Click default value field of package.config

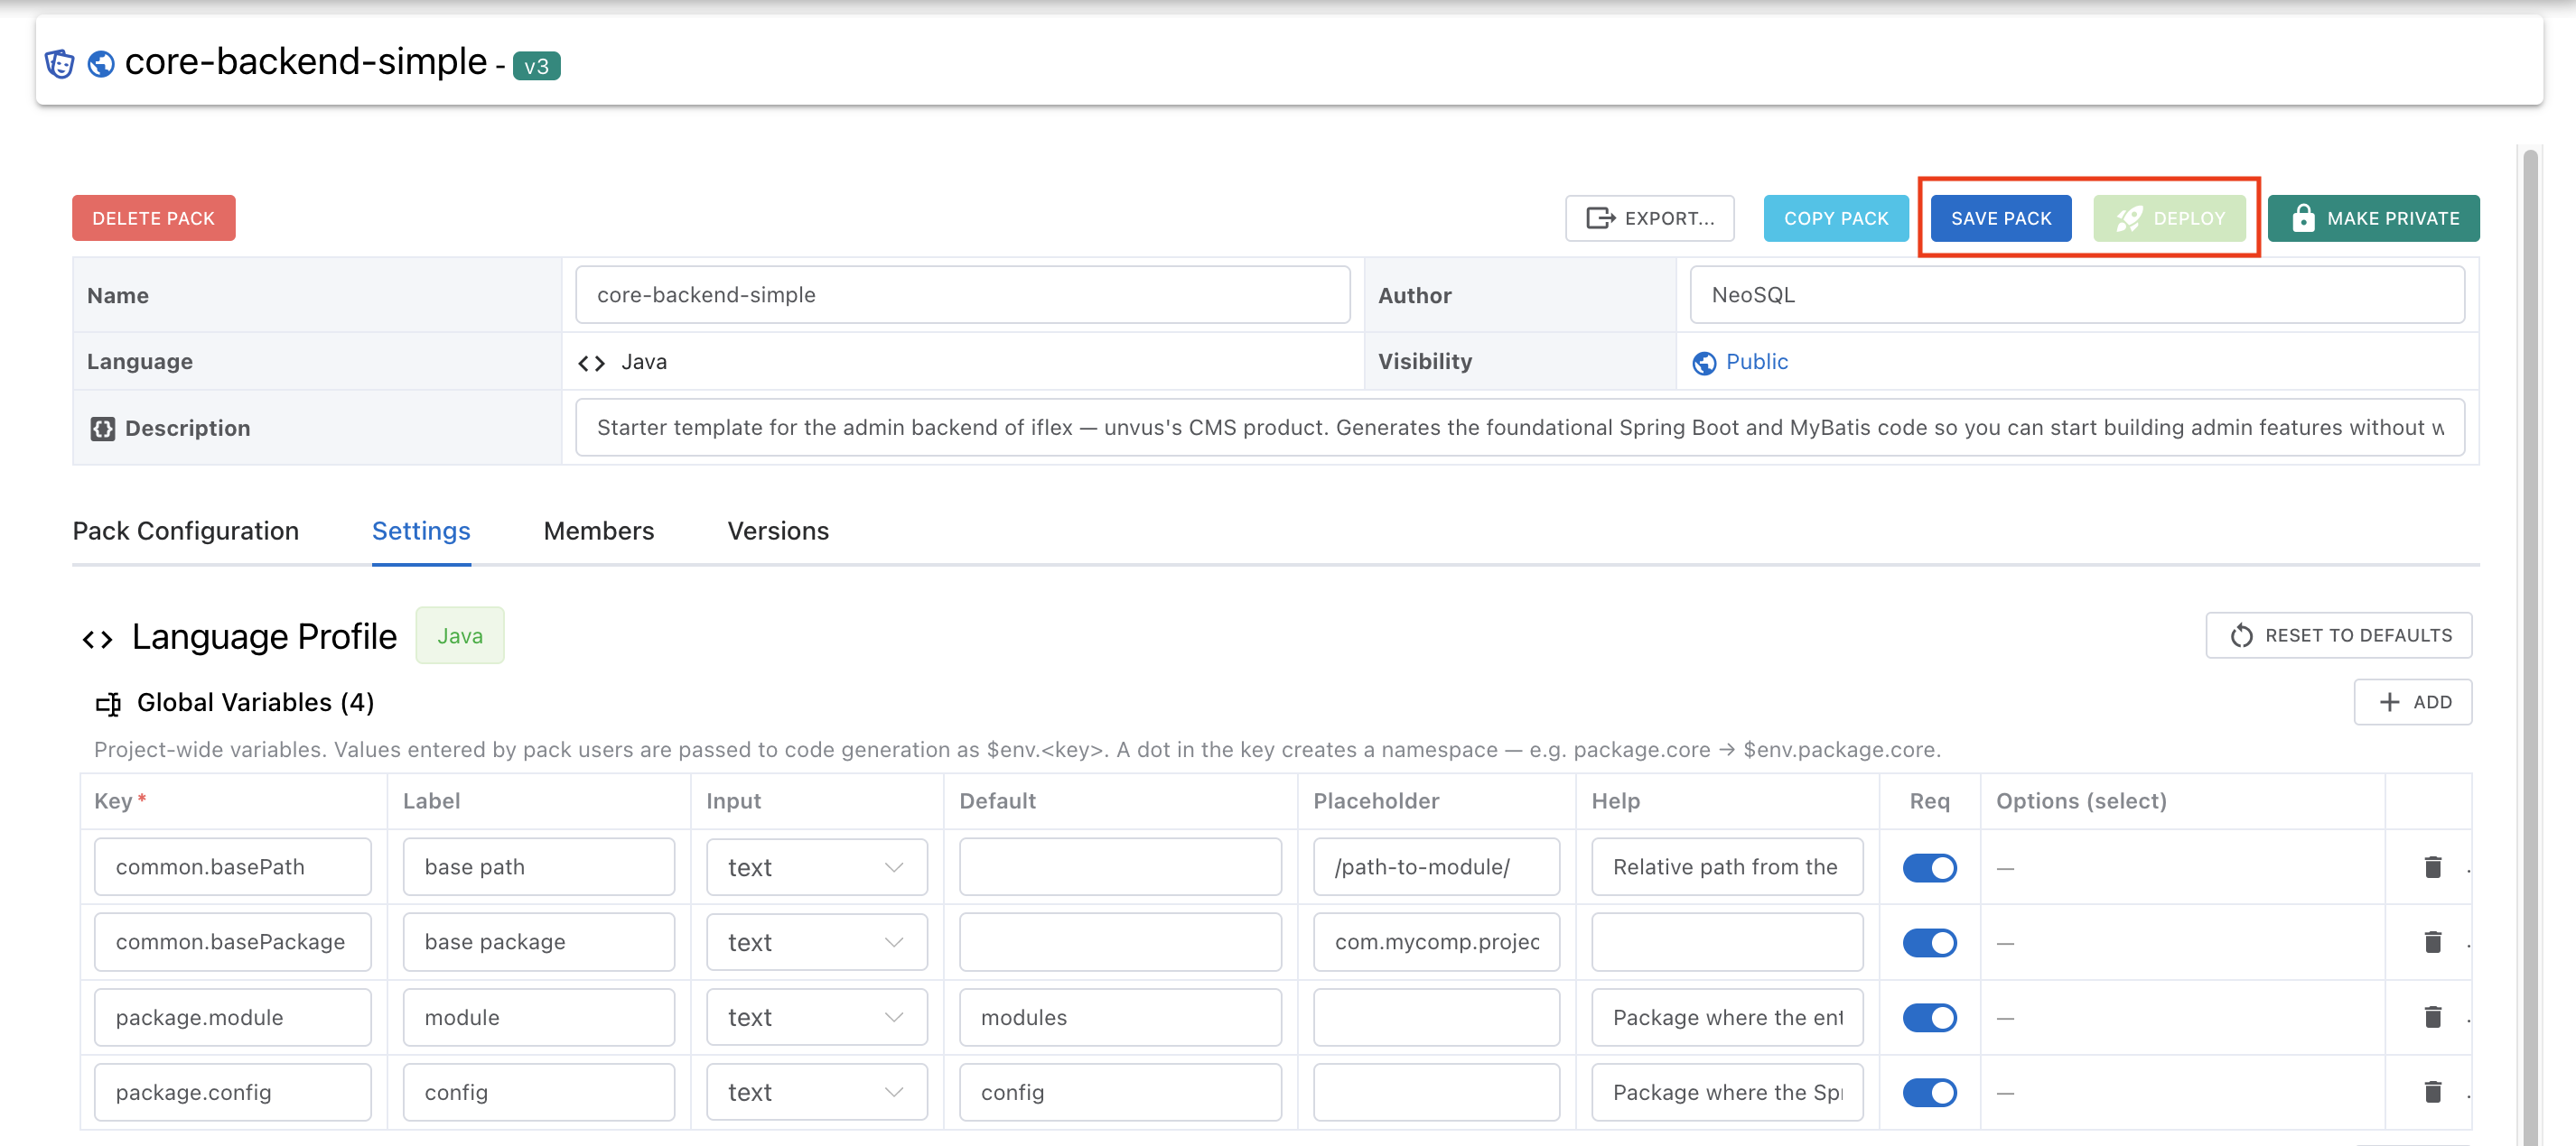coord(1120,1092)
